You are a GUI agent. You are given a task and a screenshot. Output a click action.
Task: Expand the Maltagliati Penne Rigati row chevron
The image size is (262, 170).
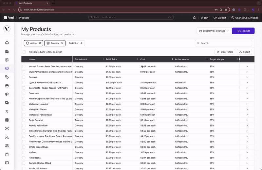(247, 115)
